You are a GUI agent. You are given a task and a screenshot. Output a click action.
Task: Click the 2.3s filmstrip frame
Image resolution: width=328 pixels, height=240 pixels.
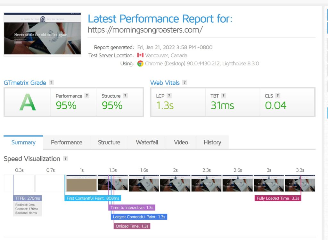click(207, 183)
